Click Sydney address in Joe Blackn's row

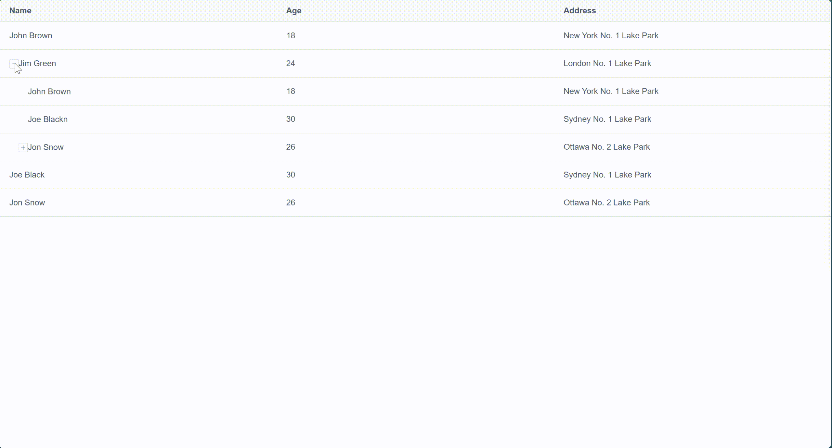(607, 119)
